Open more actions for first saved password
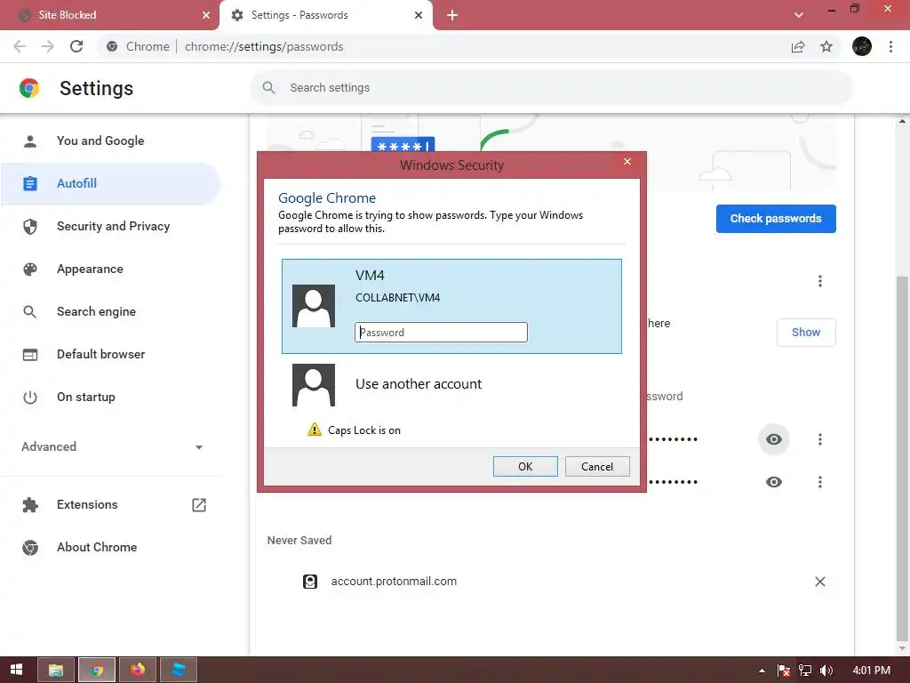 [820, 439]
